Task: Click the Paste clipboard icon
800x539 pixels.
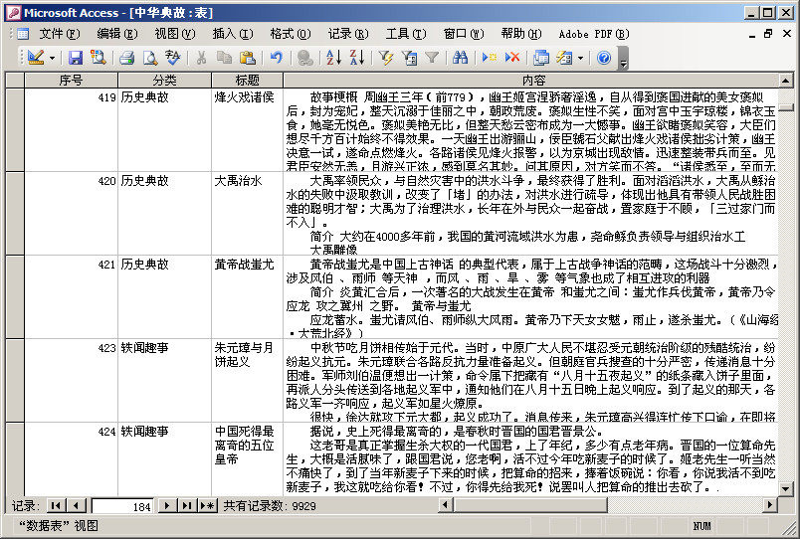Action: click(x=247, y=58)
